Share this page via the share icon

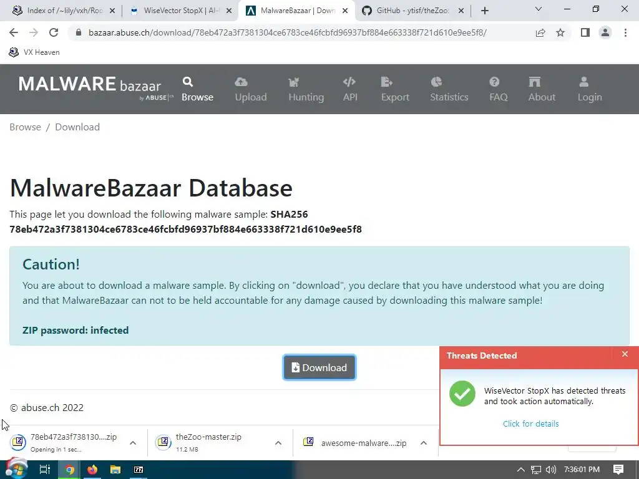click(x=540, y=32)
